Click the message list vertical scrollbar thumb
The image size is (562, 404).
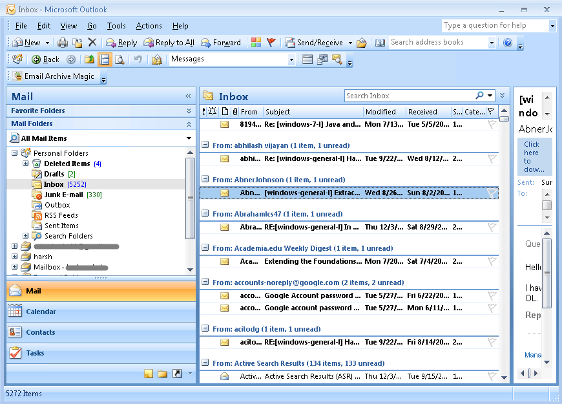504,119
